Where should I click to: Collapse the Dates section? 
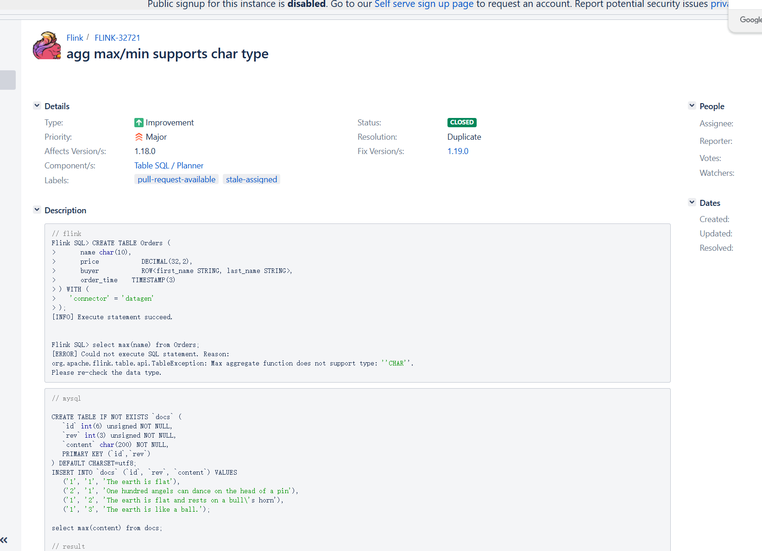coord(692,203)
